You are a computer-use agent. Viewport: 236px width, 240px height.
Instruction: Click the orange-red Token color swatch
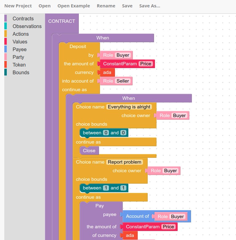pyautogui.click(x=6, y=65)
